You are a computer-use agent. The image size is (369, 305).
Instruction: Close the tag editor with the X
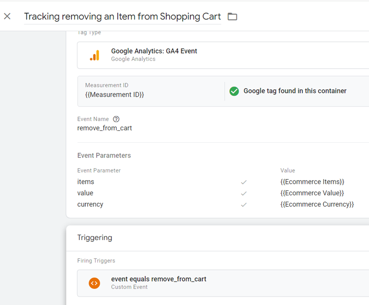click(x=7, y=16)
